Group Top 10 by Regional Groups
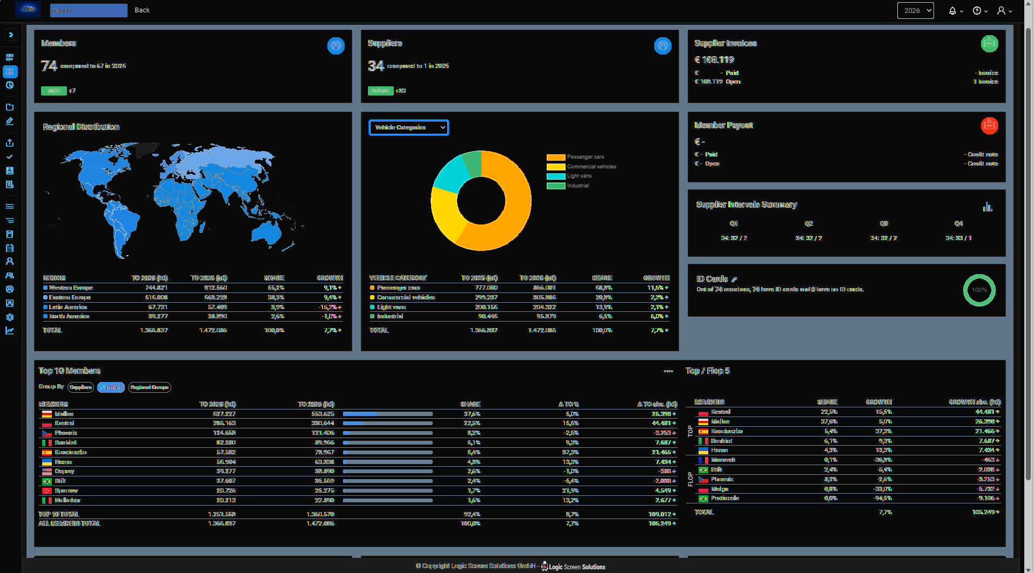Screen dimensions: 1034x573 pyautogui.click(x=150, y=387)
